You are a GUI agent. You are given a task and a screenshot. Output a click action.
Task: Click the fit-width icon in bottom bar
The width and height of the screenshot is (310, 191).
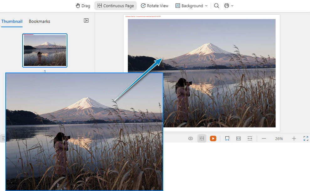click(x=250, y=138)
